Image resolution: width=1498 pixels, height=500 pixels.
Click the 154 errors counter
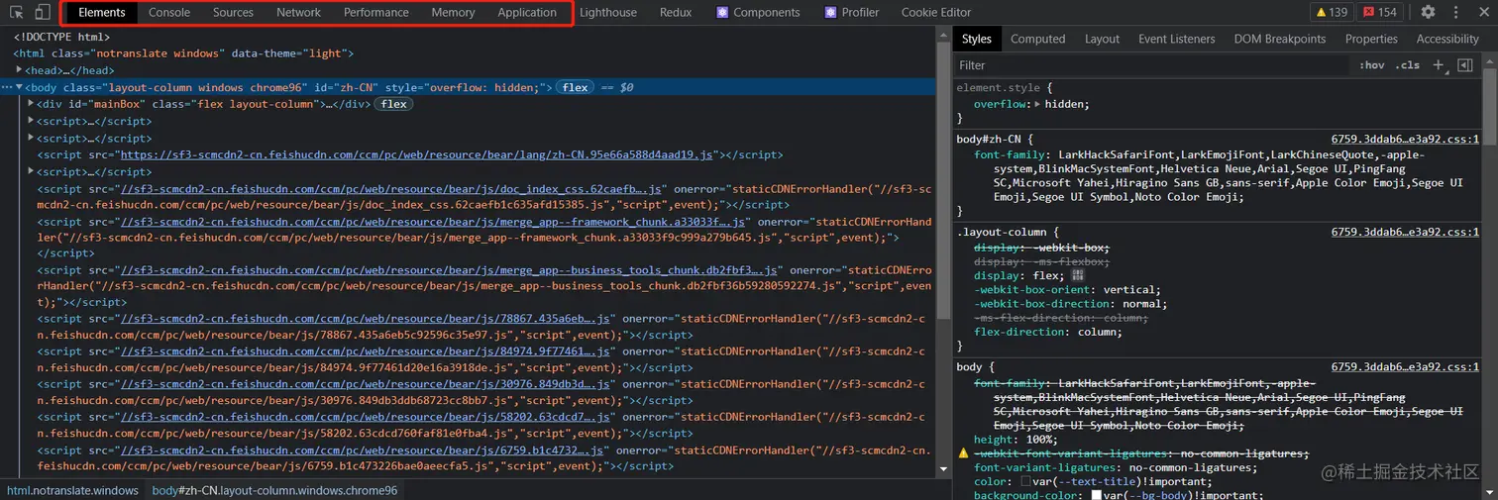pyautogui.click(x=1379, y=12)
